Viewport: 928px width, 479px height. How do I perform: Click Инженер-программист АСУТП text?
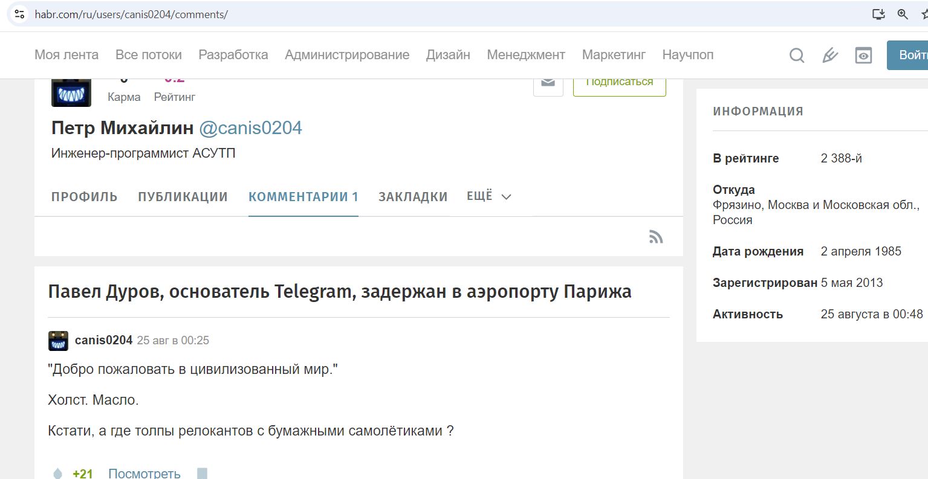(143, 153)
